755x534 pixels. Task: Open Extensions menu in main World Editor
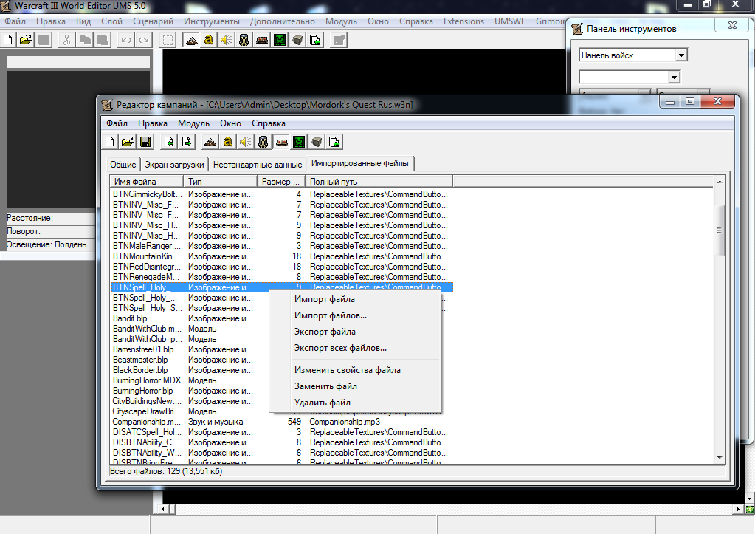(463, 21)
